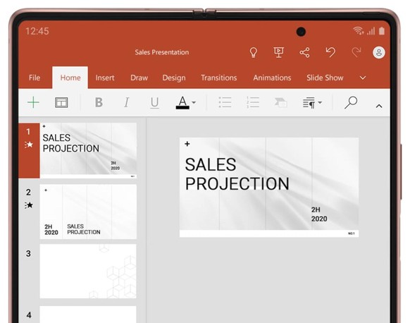This screenshot has width=410, height=323.
Task: Click the NO.1 page label on slide
Action: click(352, 233)
